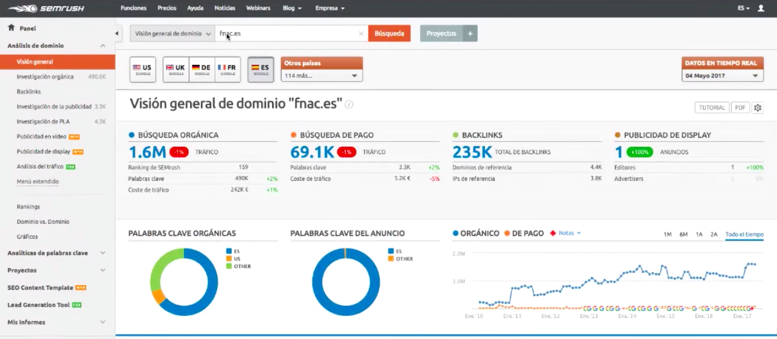Click the green OTHER legend swatch
Image resolution: width=777 pixels, height=339 pixels.
(x=229, y=266)
